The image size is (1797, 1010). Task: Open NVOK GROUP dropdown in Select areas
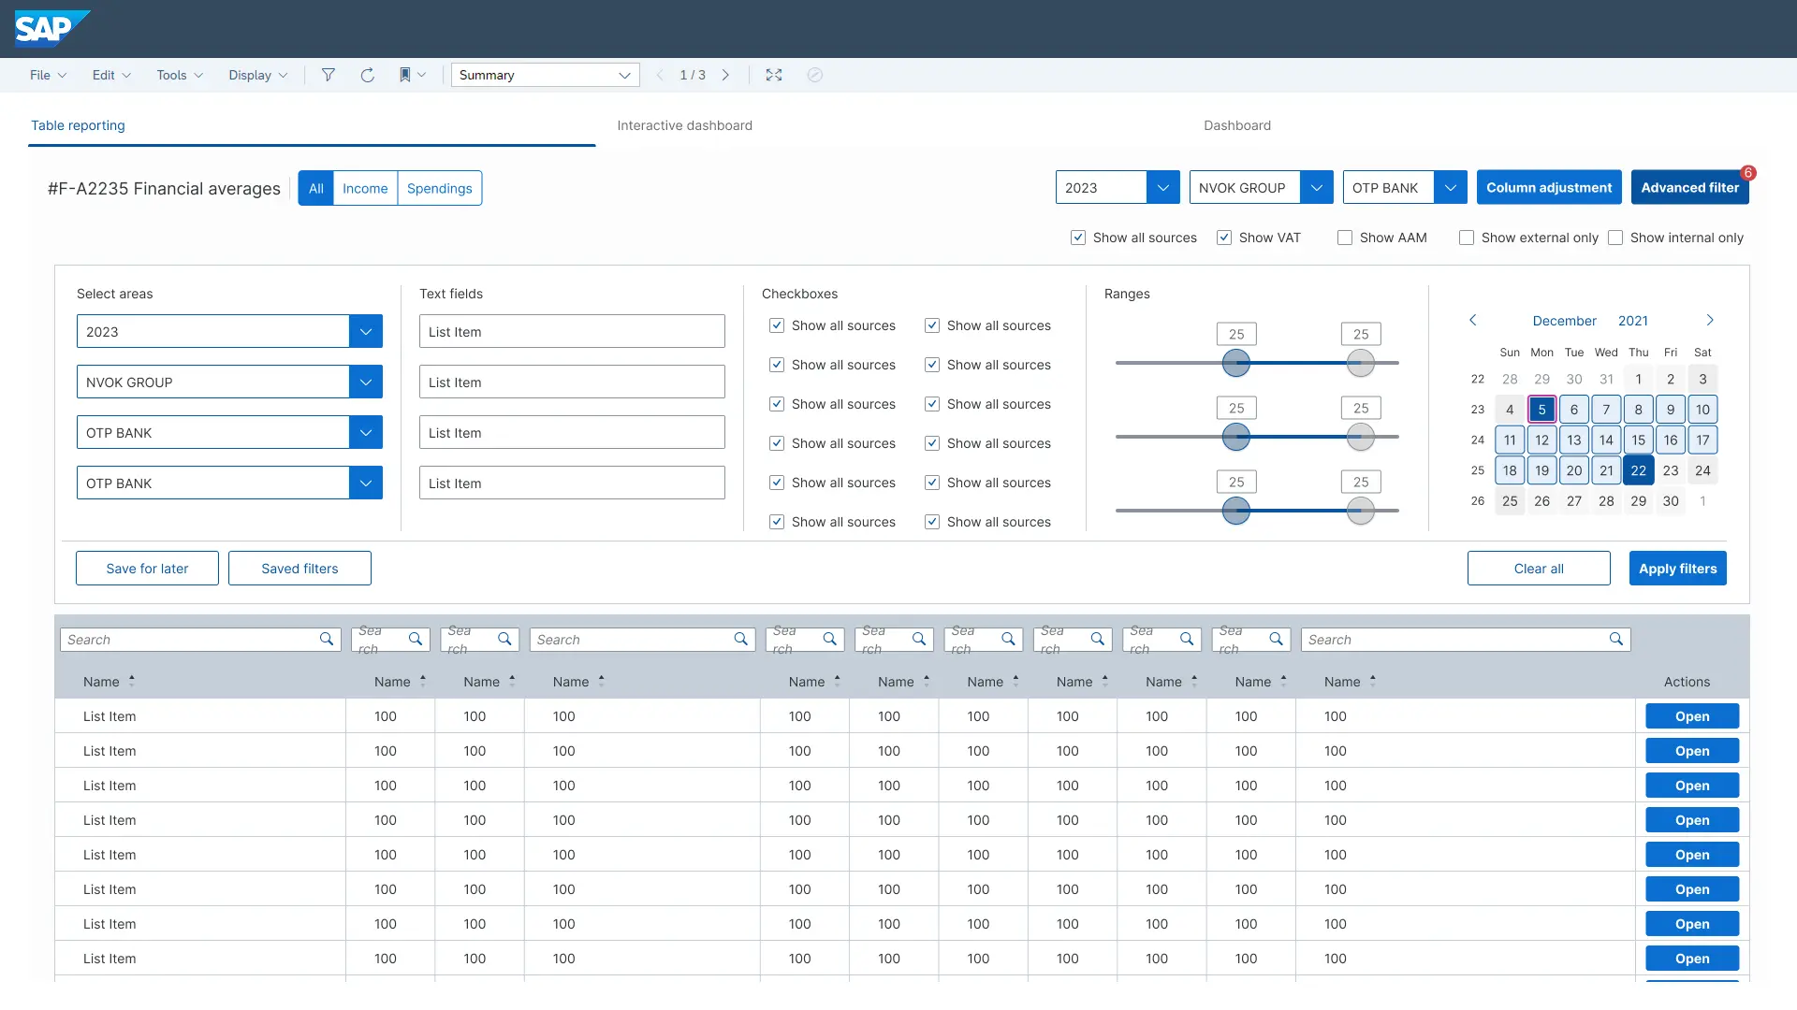366,382
